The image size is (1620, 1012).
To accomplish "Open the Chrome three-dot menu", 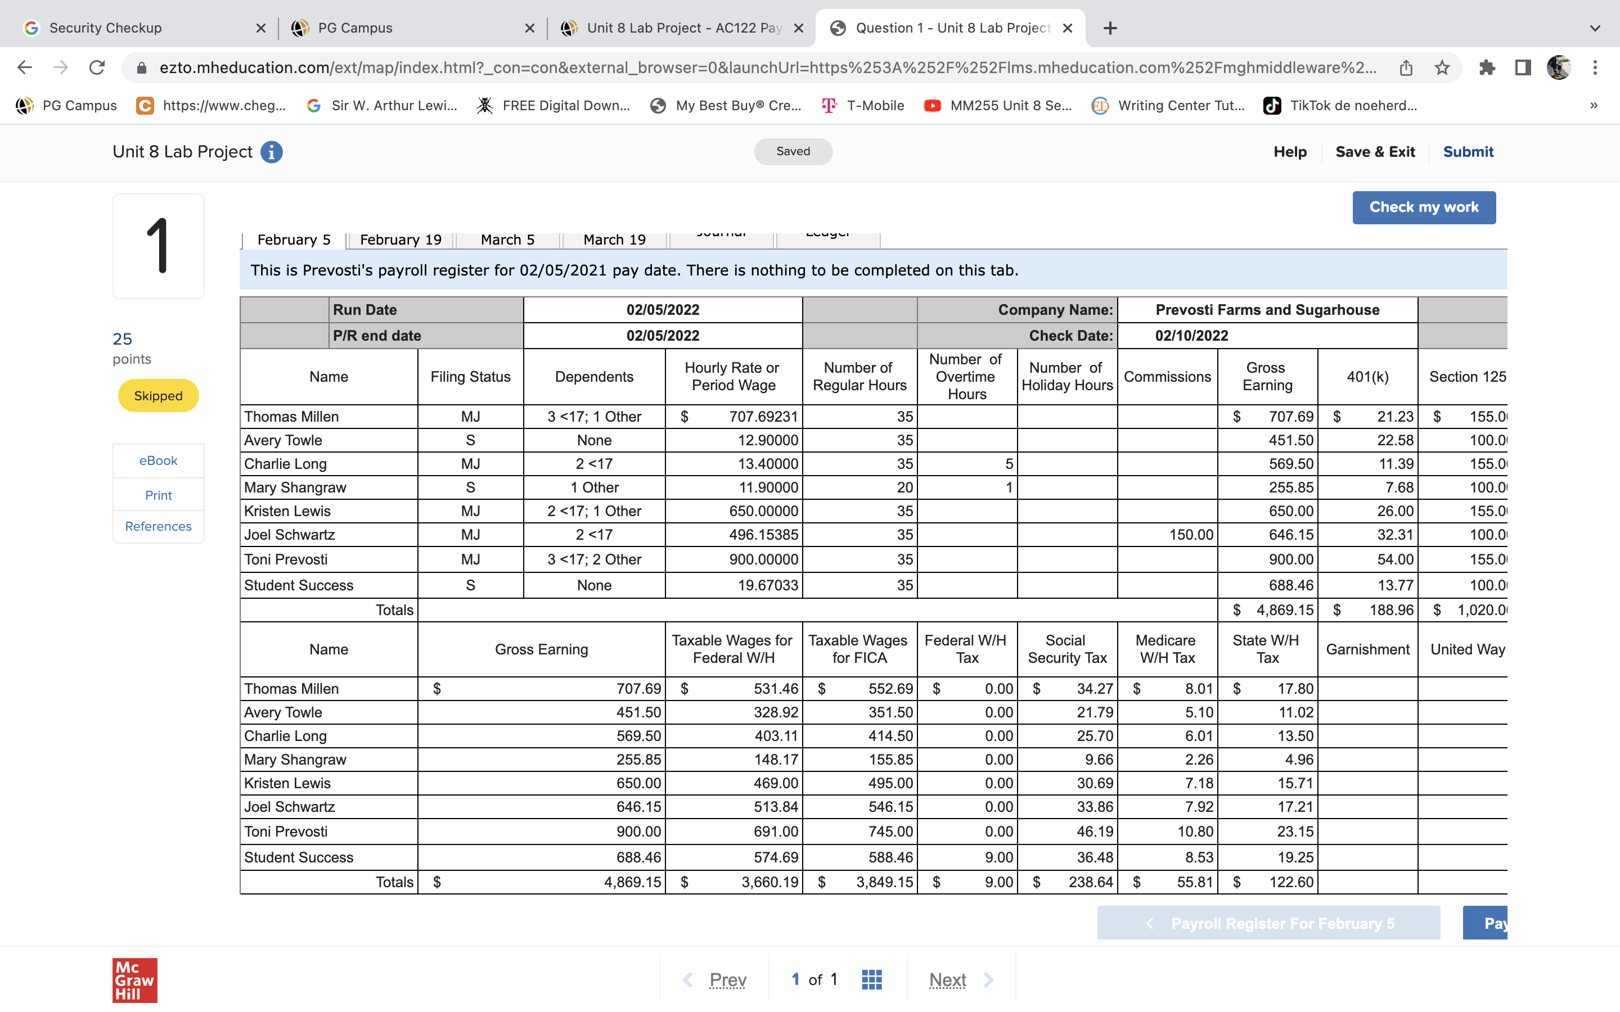I will (x=1595, y=67).
